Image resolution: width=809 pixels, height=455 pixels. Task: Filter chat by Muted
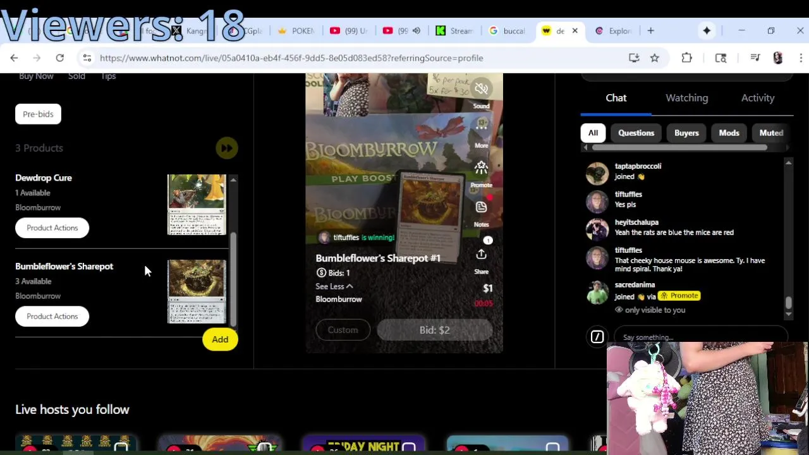(x=771, y=133)
